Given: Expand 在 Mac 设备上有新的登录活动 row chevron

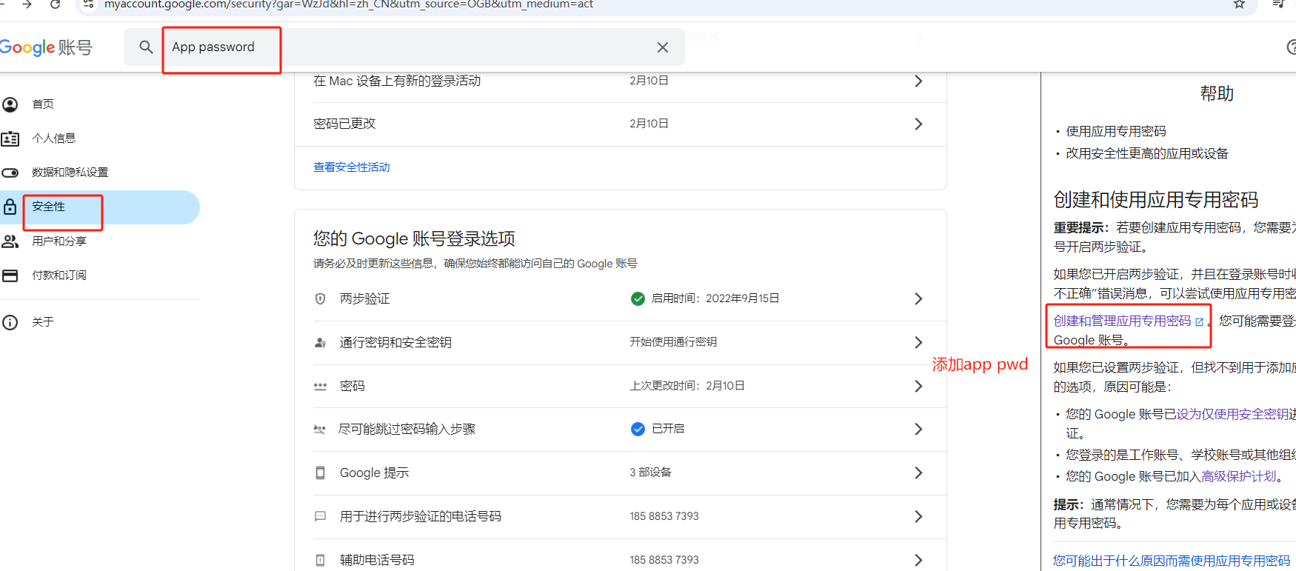Looking at the screenshot, I should (918, 81).
